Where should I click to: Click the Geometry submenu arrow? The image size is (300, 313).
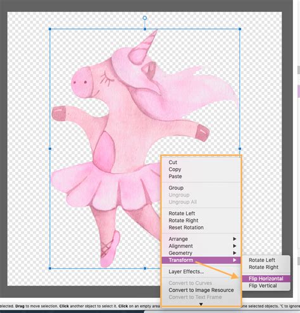click(x=234, y=253)
